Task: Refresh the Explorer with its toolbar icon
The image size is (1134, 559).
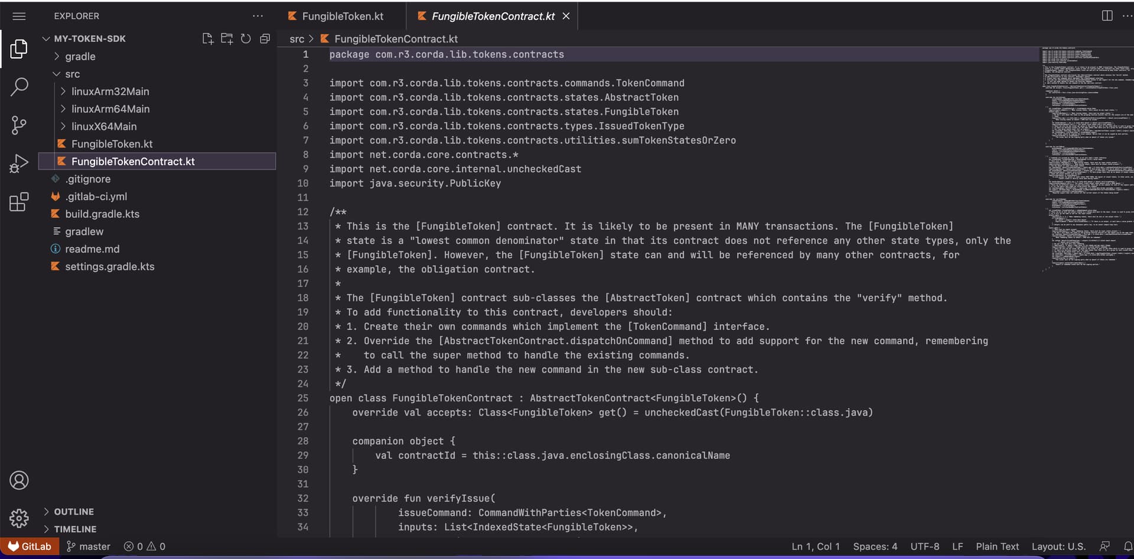Action: point(246,38)
